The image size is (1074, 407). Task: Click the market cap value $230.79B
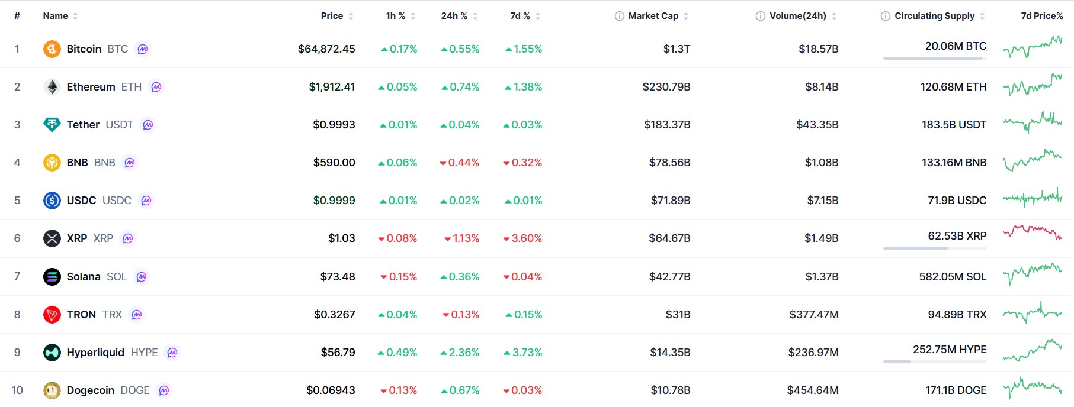tap(666, 87)
